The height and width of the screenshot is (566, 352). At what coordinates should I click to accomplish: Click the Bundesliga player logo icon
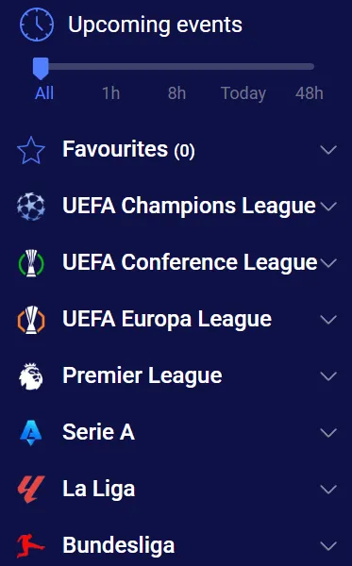(31, 545)
